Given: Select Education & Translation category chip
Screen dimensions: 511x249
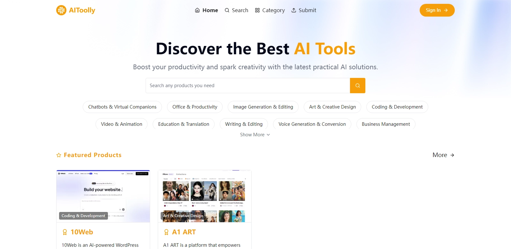Looking at the screenshot, I should pos(184,124).
